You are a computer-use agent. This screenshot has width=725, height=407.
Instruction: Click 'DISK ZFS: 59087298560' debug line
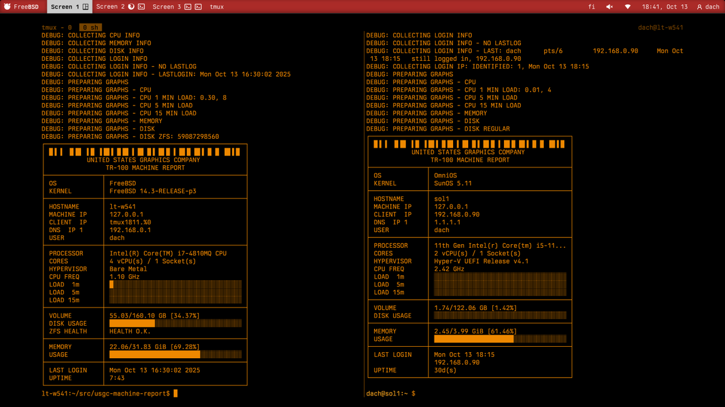pyautogui.click(x=130, y=137)
